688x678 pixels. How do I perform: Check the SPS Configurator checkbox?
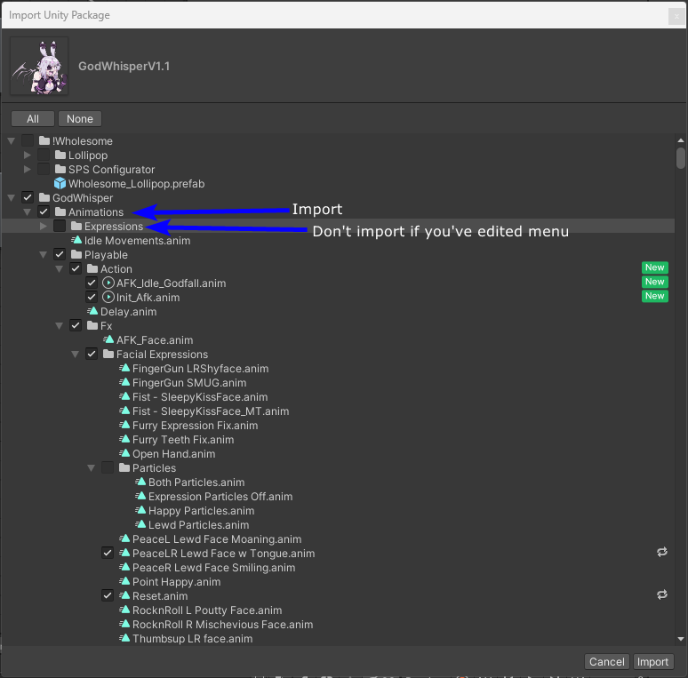[x=44, y=170]
